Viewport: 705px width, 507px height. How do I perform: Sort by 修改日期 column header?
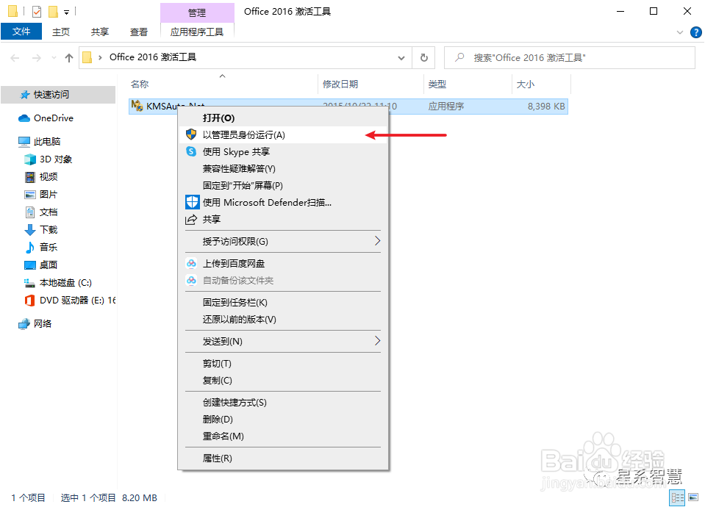pos(371,84)
